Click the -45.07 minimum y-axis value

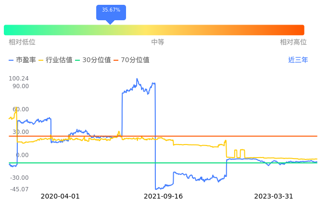point(19,189)
